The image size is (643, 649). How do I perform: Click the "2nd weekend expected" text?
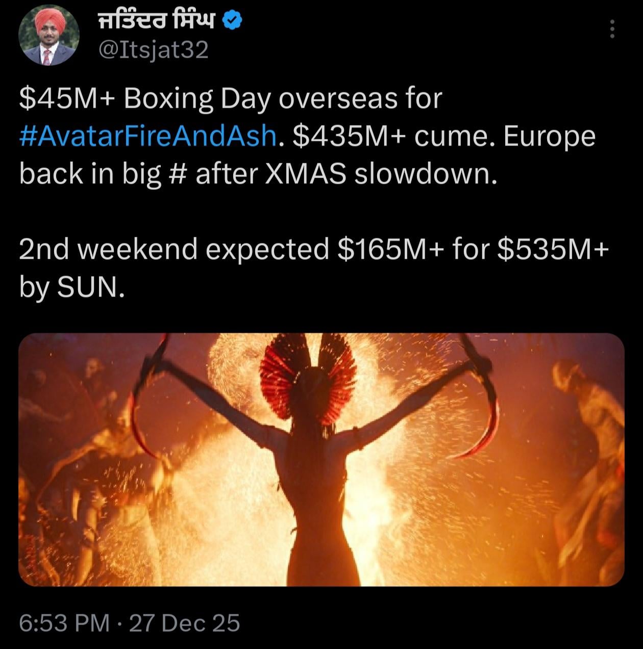(174, 249)
